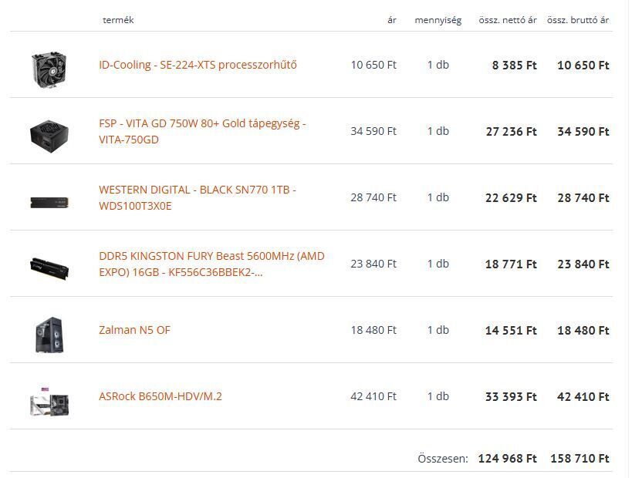The height and width of the screenshot is (478, 632).
Task: Click the "Összesen:" total label
Action: point(443,459)
